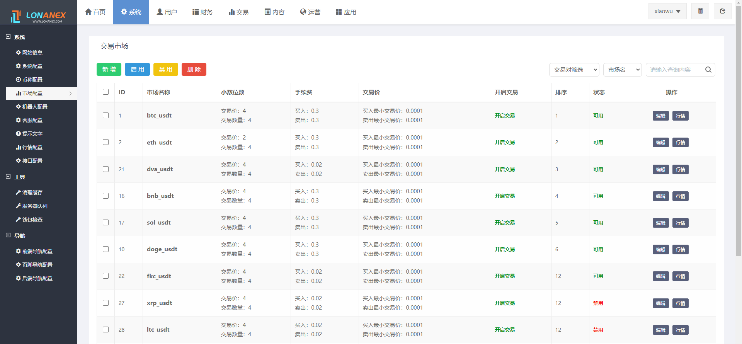Go to the 运营 top menu

point(310,12)
